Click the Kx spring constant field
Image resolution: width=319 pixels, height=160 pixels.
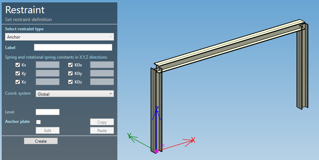pos(48,65)
